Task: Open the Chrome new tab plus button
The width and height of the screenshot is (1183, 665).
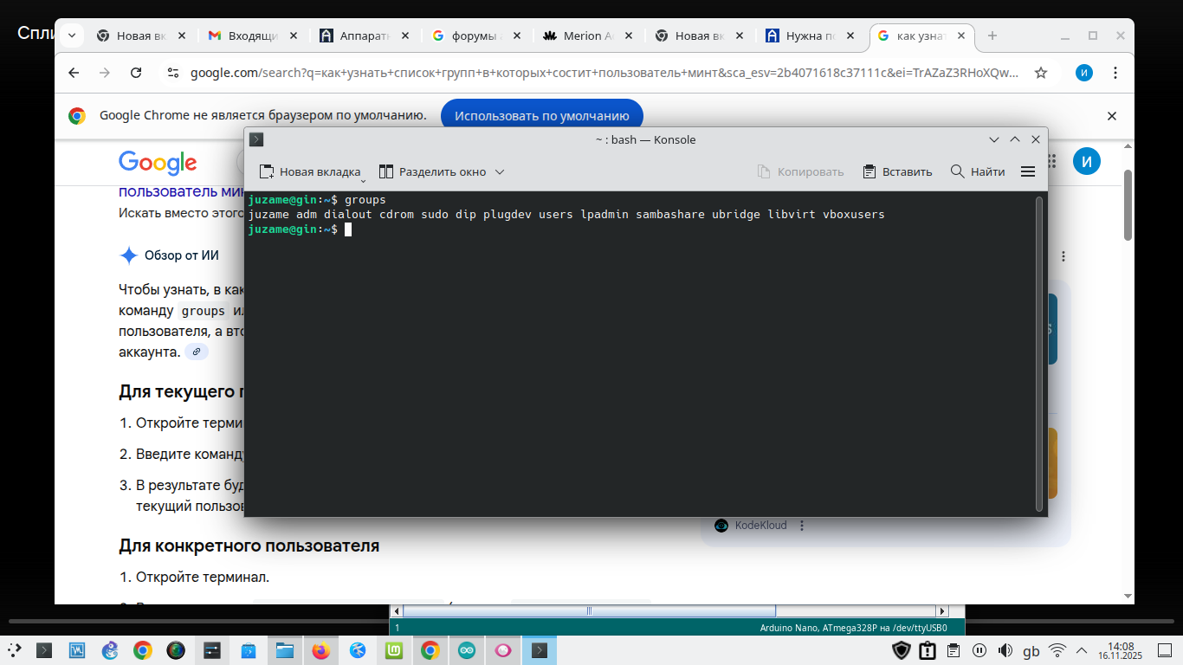Action: (x=992, y=36)
